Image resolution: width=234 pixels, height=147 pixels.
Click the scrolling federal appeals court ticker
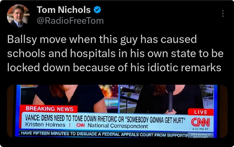(x=104, y=134)
